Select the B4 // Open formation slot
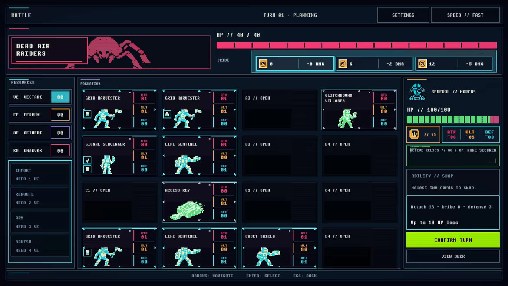 [359, 156]
